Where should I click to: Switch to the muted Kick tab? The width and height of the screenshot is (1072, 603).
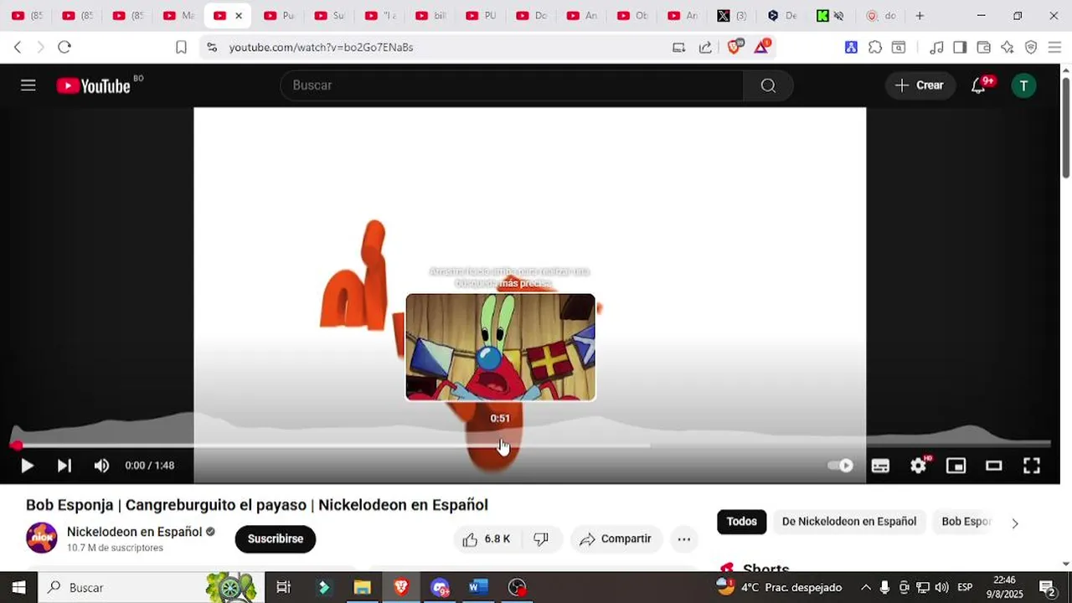click(831, 16)
